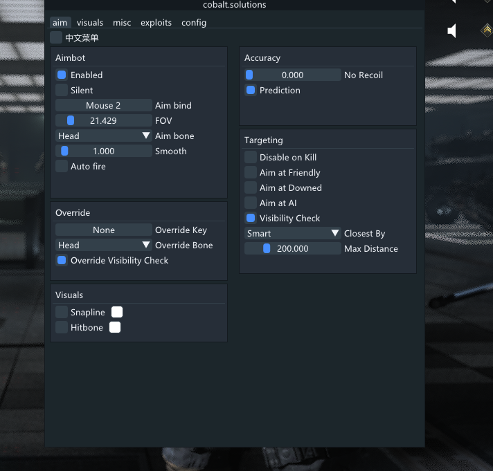Go to the config tab
The image size is (493, 471).
(194, 22)
